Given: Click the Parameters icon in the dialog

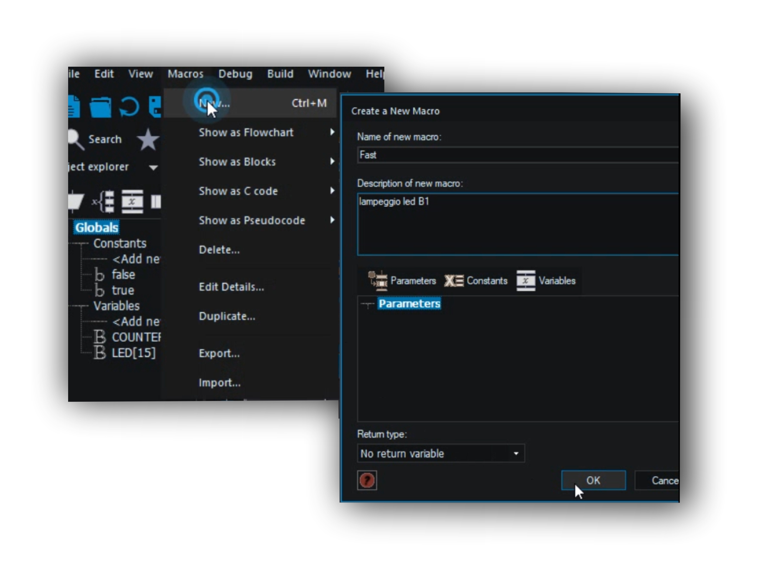Looking at the screenshot, I should (378, 281).
